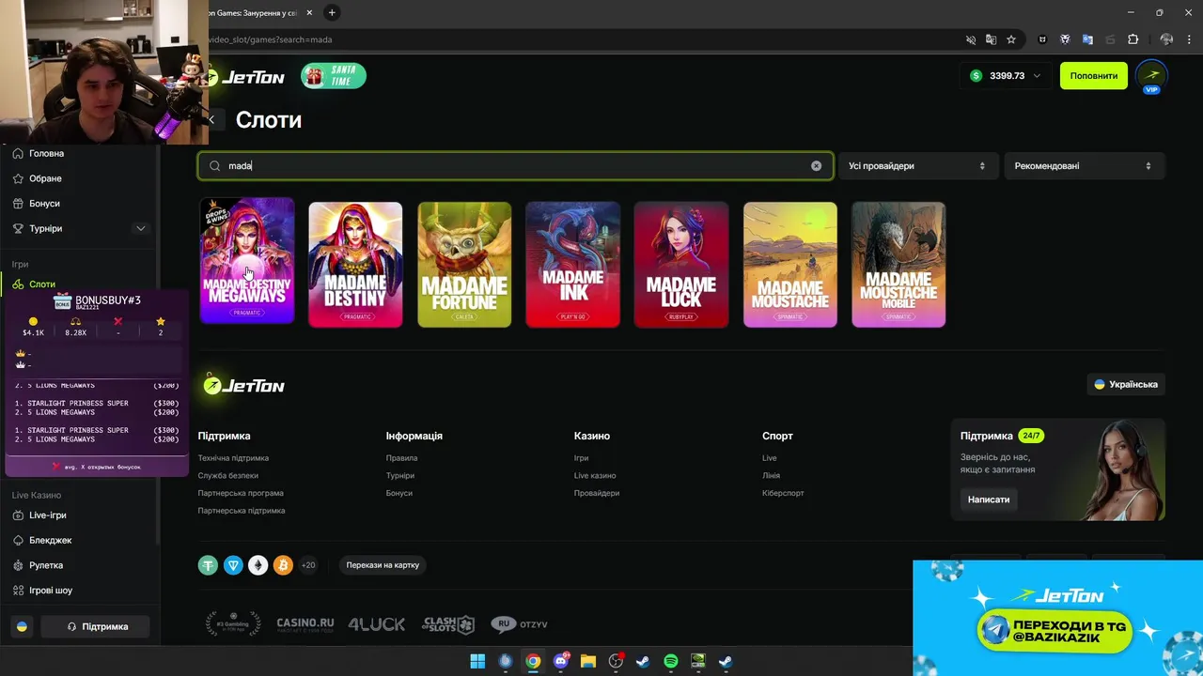
Task: Bookmark the page with star icon
Action: coord(1011,39)
